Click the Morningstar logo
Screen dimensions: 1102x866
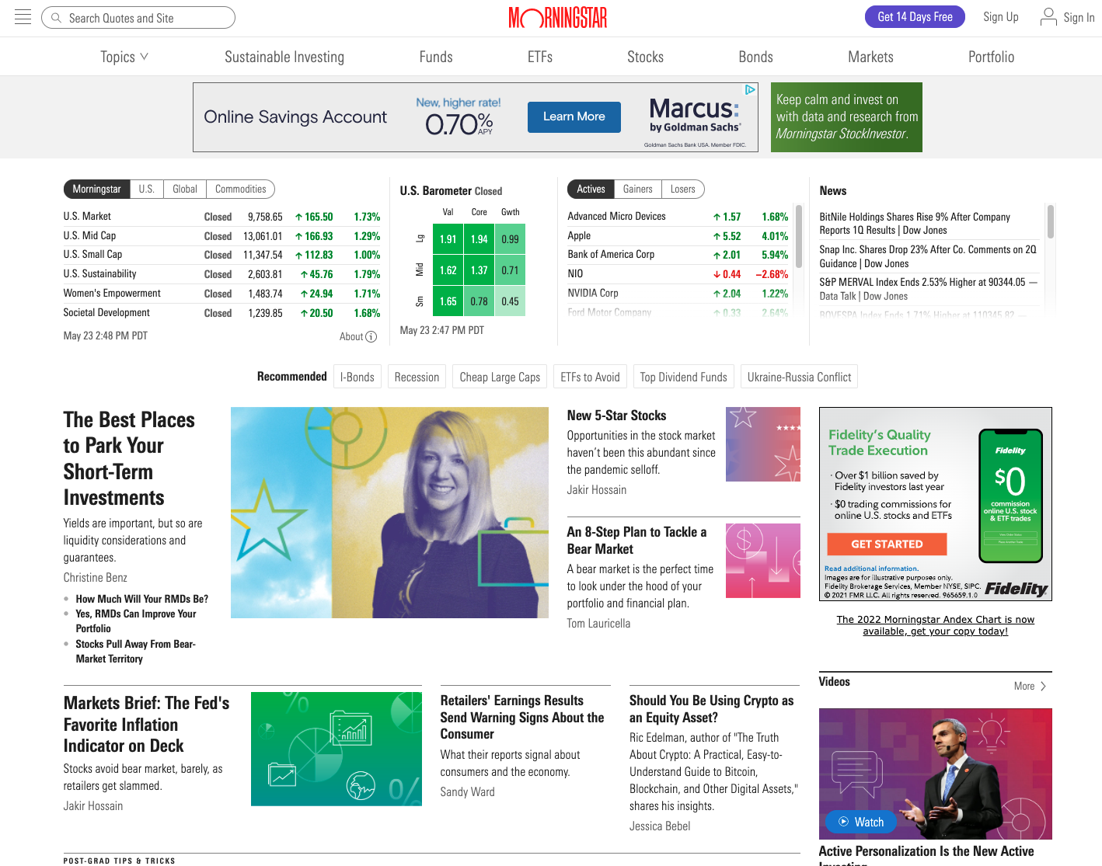[x=558, y=17]
